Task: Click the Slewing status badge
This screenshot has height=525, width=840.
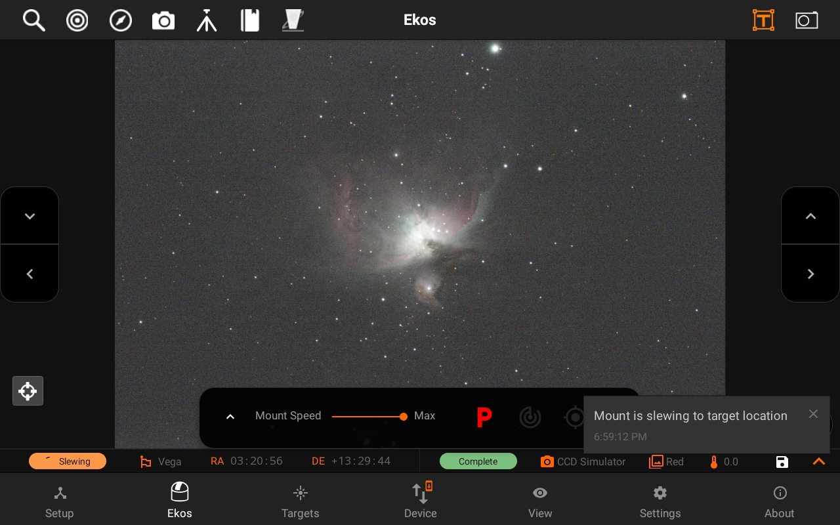Action: click(x=68, y=461)
